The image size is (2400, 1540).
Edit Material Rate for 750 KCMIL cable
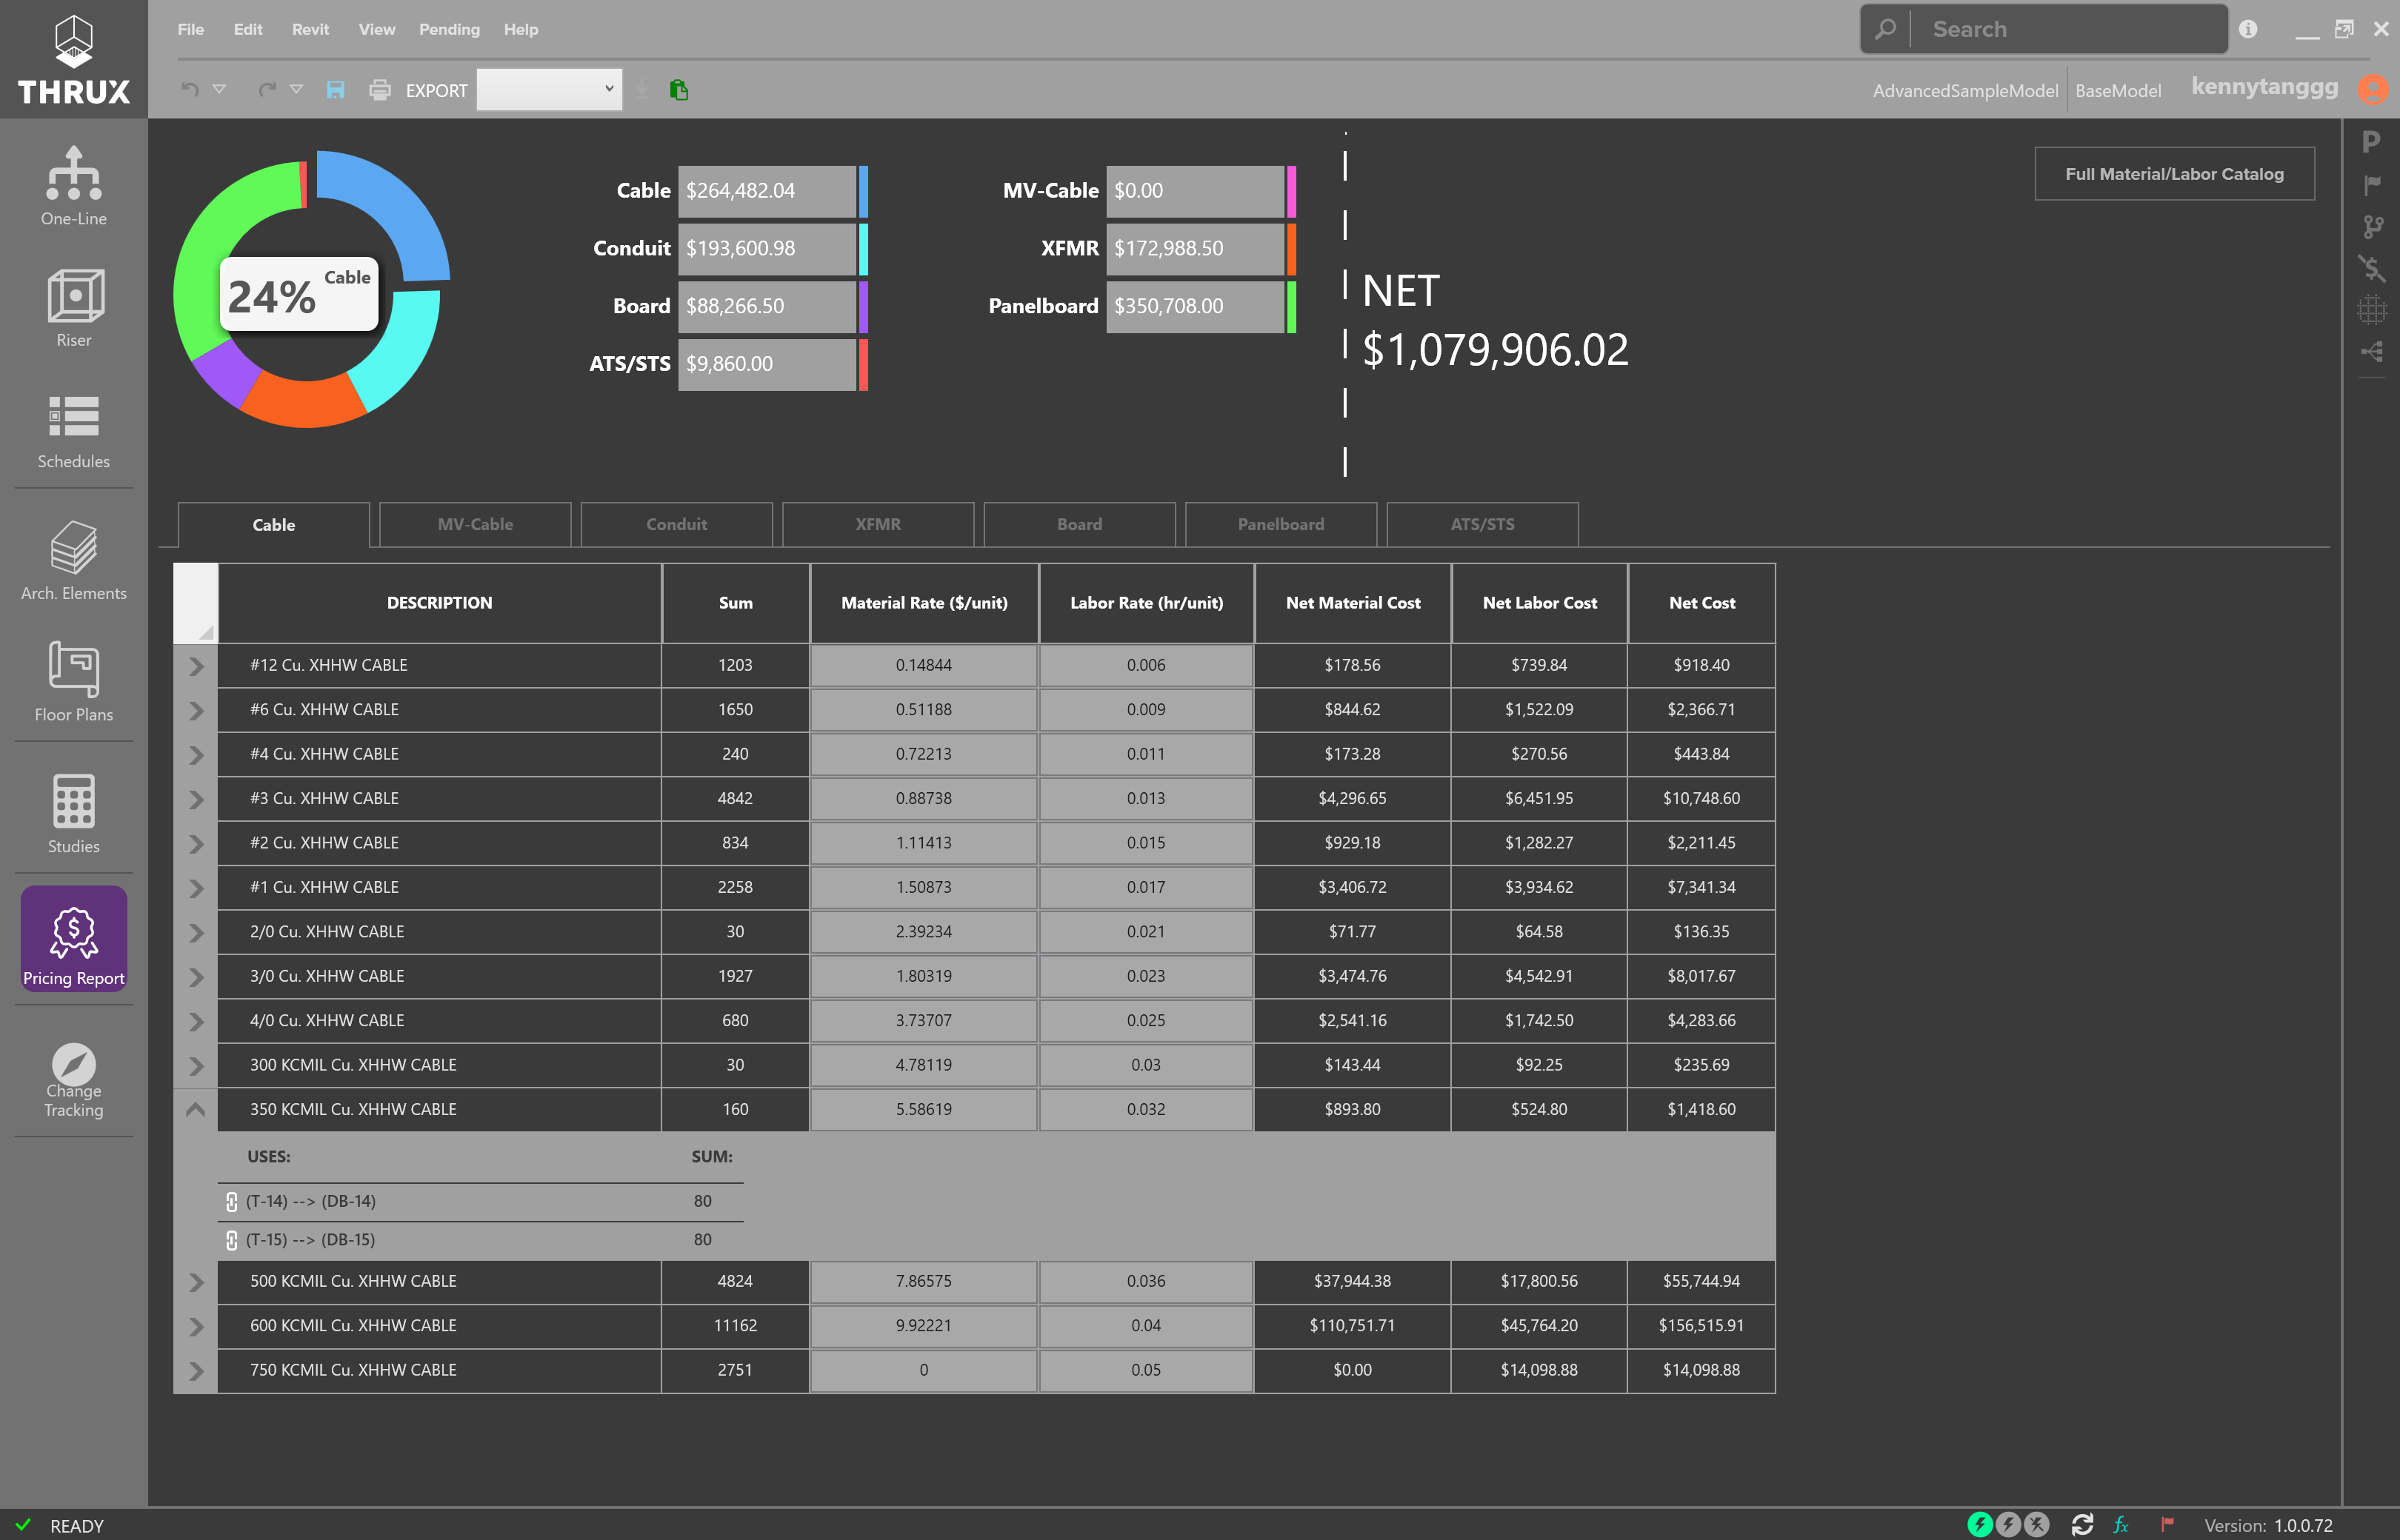pyautogui.click(x=924, y=1370)
